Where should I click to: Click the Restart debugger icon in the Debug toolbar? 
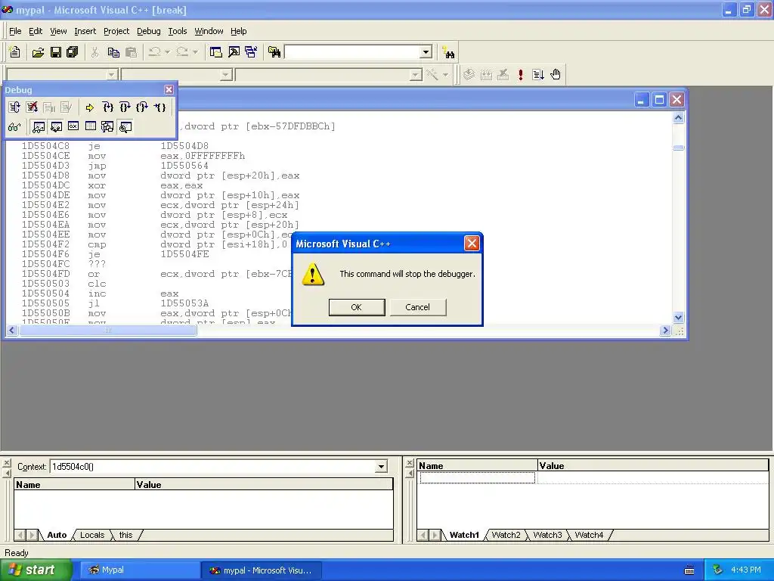click(14, 107)
